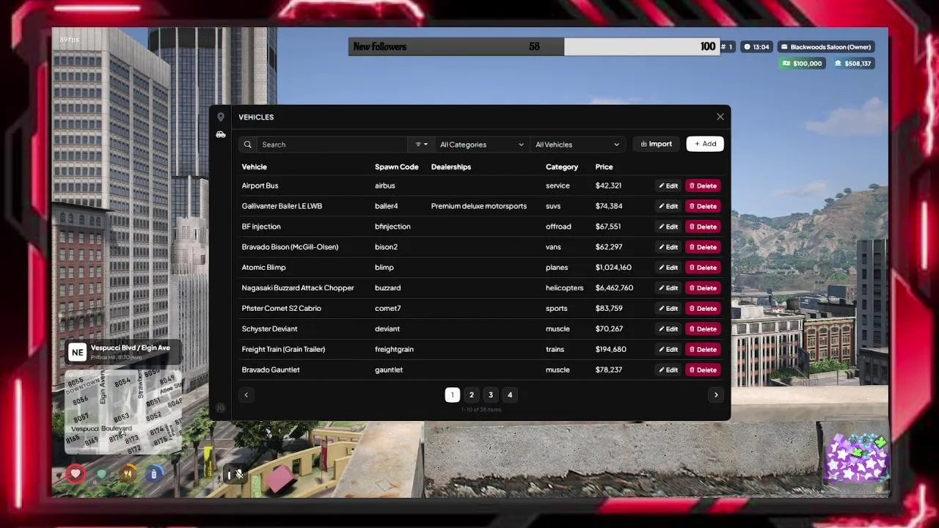
Task: Focus the vehicle Search field
Action: [x=332, y=144]
